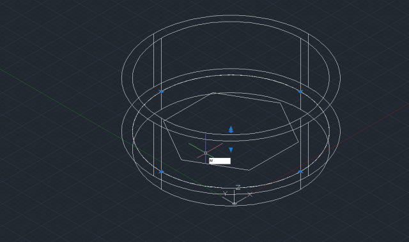
Task: Click the X axis label of UCS icon
Action: (x=250, y=194)
